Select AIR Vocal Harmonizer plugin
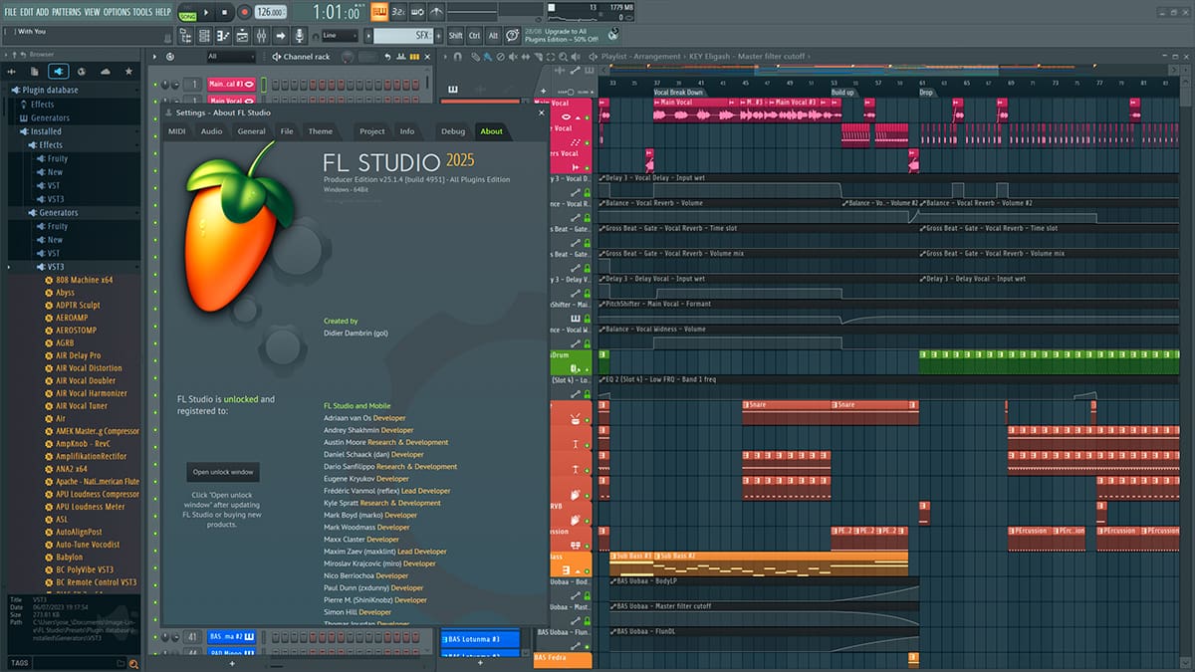1195x672 pixels. coord(92,393)
